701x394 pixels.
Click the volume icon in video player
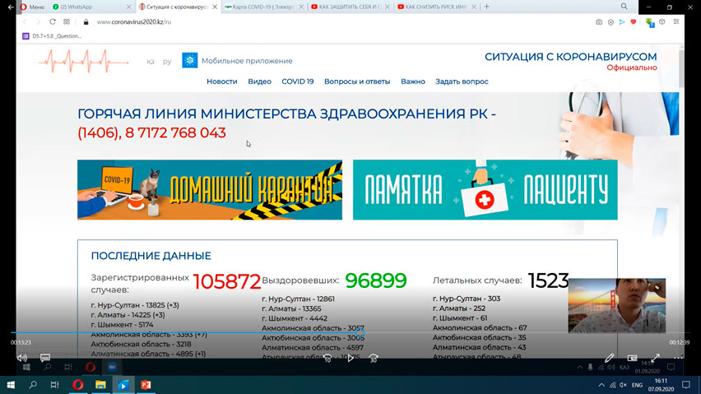pyautogui.click(x=22, y=358)
